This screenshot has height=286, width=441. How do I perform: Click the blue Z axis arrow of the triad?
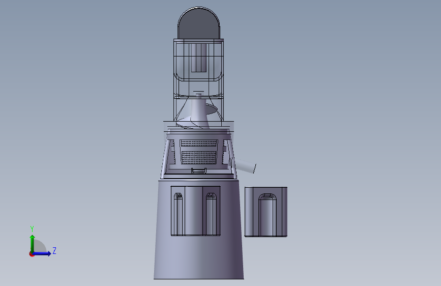click(x=42, y=253)
